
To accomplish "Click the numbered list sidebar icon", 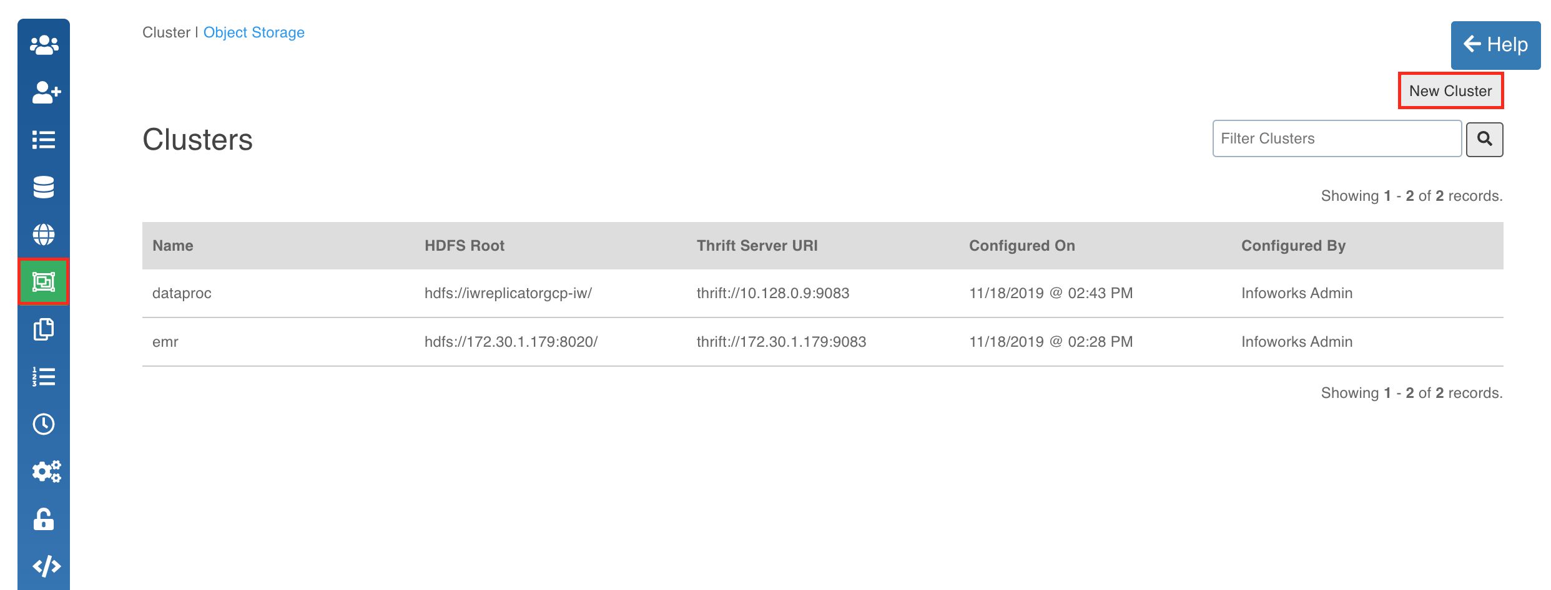I will click(x=44, y=377).
